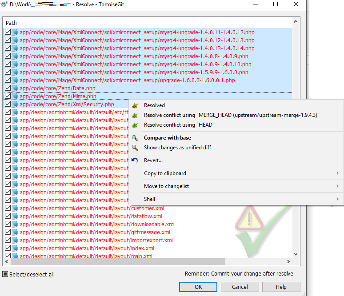Uncheck the Zend/Mime.php checkbox
This screenshot has height=296, width=344.
click(8, 96)
